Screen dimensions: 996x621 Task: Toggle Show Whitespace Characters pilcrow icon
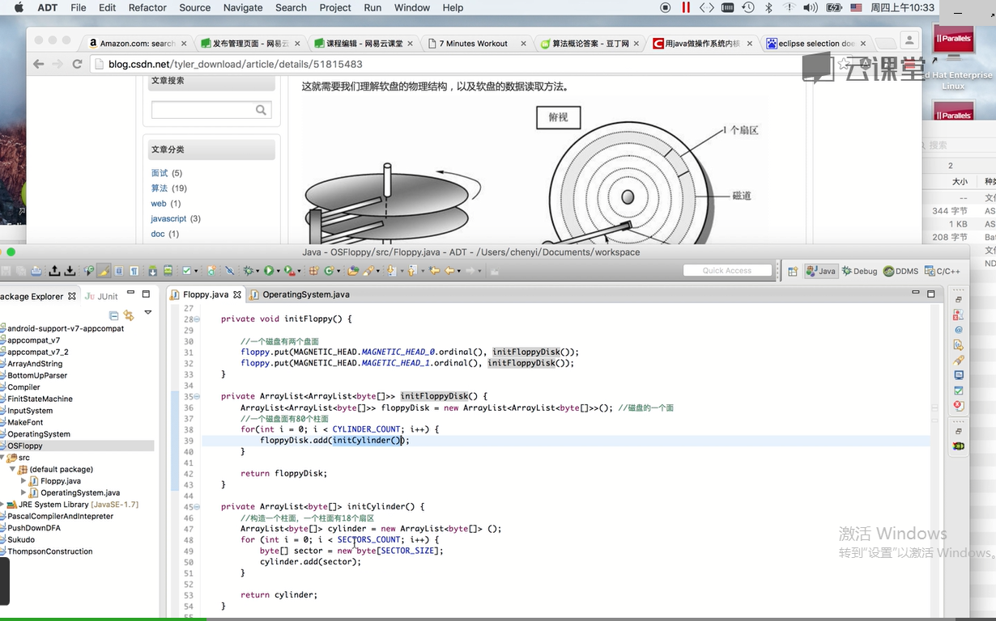coord(134,271)
